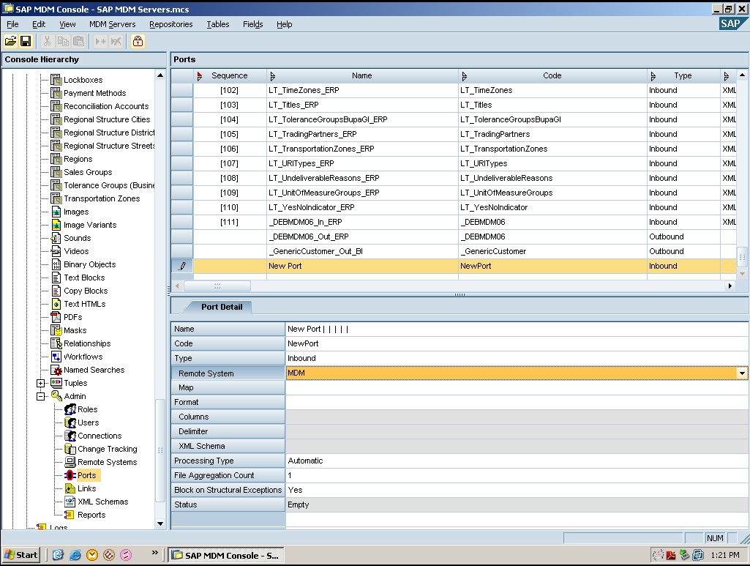The height and width of the screenshot is (566, 750).
Task: Click the Save toolbar icon
Action: click(x=26, y=41)
